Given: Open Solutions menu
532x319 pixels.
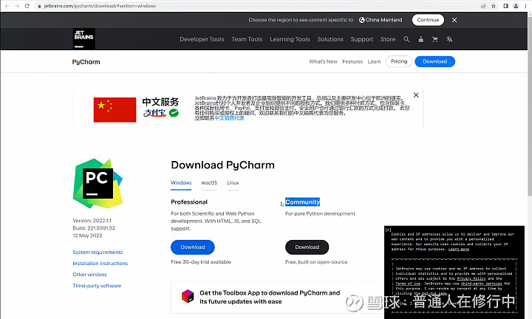Looking at the screenshot, I should (330, 39).
